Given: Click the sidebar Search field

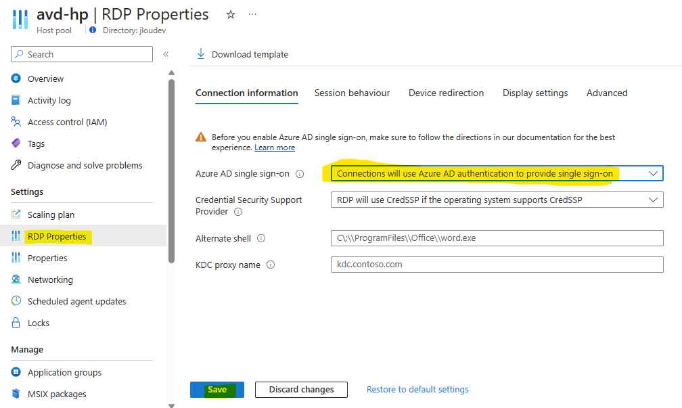Looking at the screenshot, I should point(82,54).
